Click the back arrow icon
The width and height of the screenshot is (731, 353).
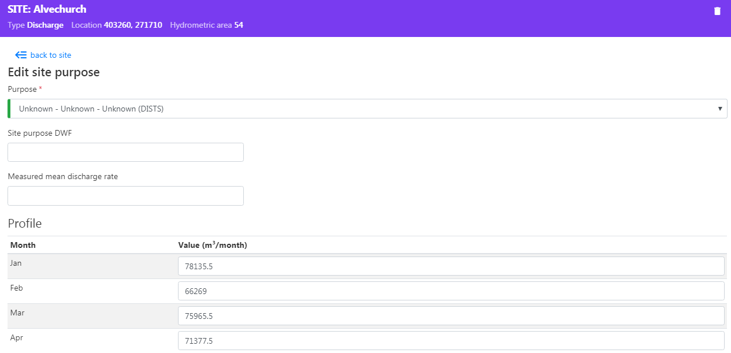pyautogui.click(x=21, y=55)
